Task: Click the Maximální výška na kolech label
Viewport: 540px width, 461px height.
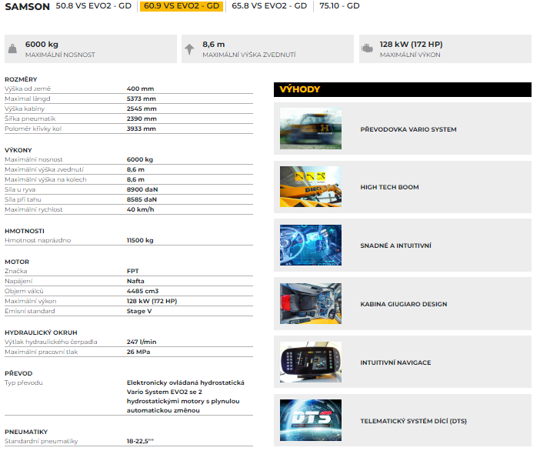Action: click(45, 179)
